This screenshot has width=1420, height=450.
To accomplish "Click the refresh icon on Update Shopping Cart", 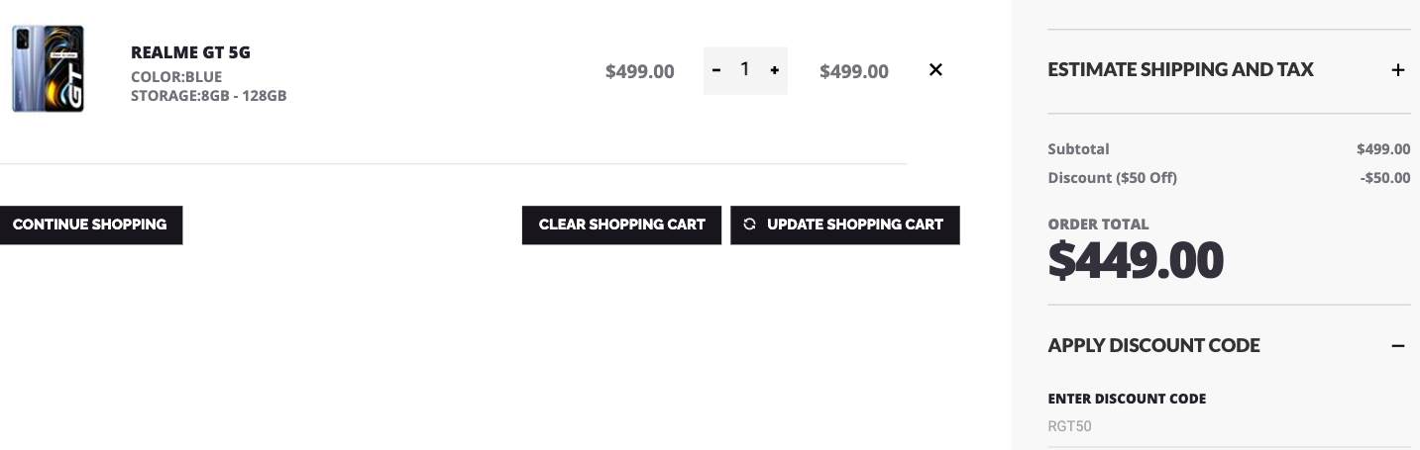I will pos(749,225).
